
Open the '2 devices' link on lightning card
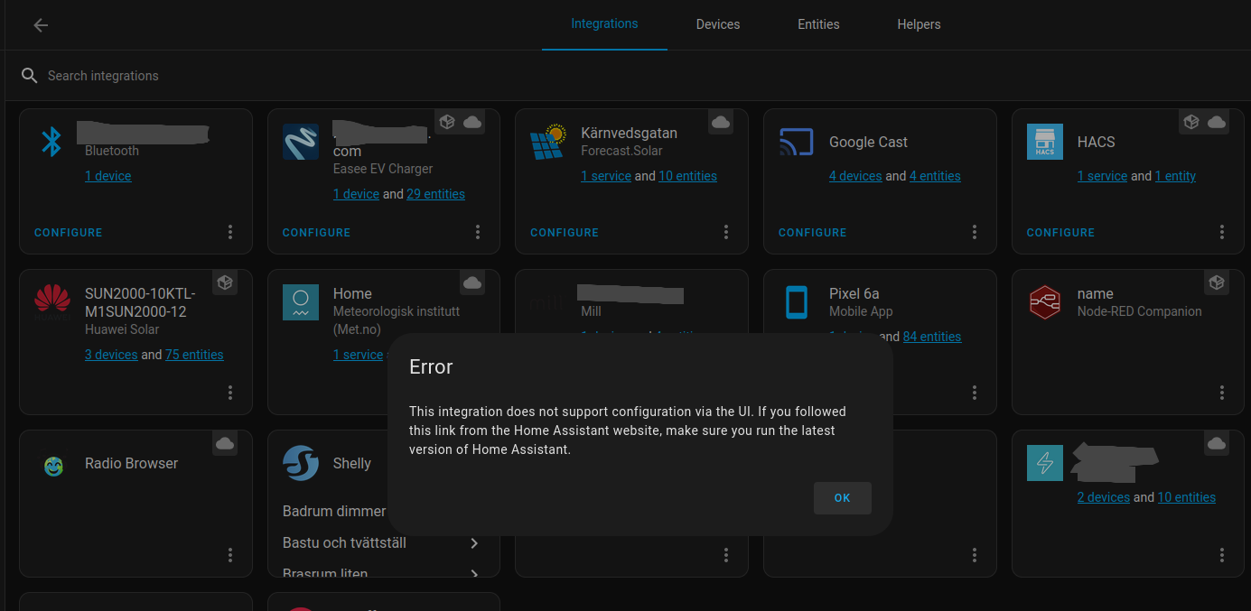coord(1104,497)
